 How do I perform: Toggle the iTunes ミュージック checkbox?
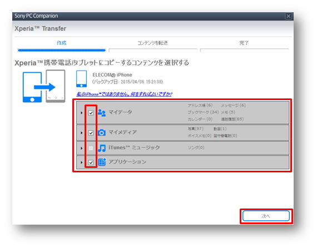tap(91, 148)
